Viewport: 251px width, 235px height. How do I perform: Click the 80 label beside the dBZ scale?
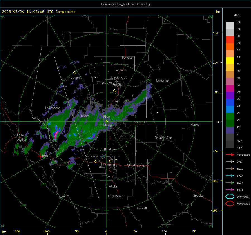click(x=238, y=22)
